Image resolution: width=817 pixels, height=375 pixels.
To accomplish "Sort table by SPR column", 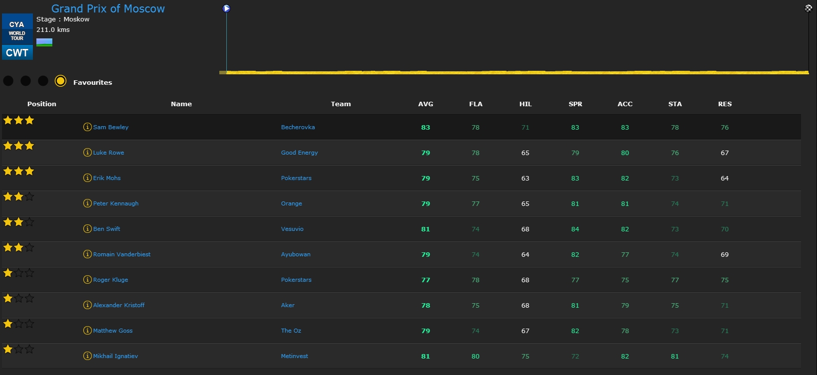I will pos(575,104).
